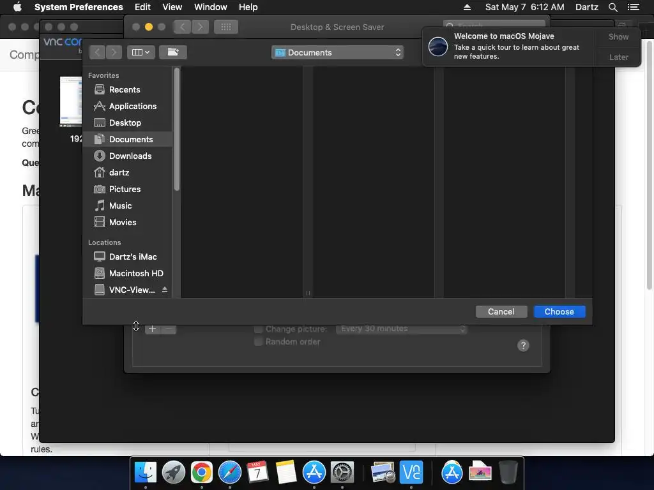Go forward in System Preferences window

[x=200, y=27]
